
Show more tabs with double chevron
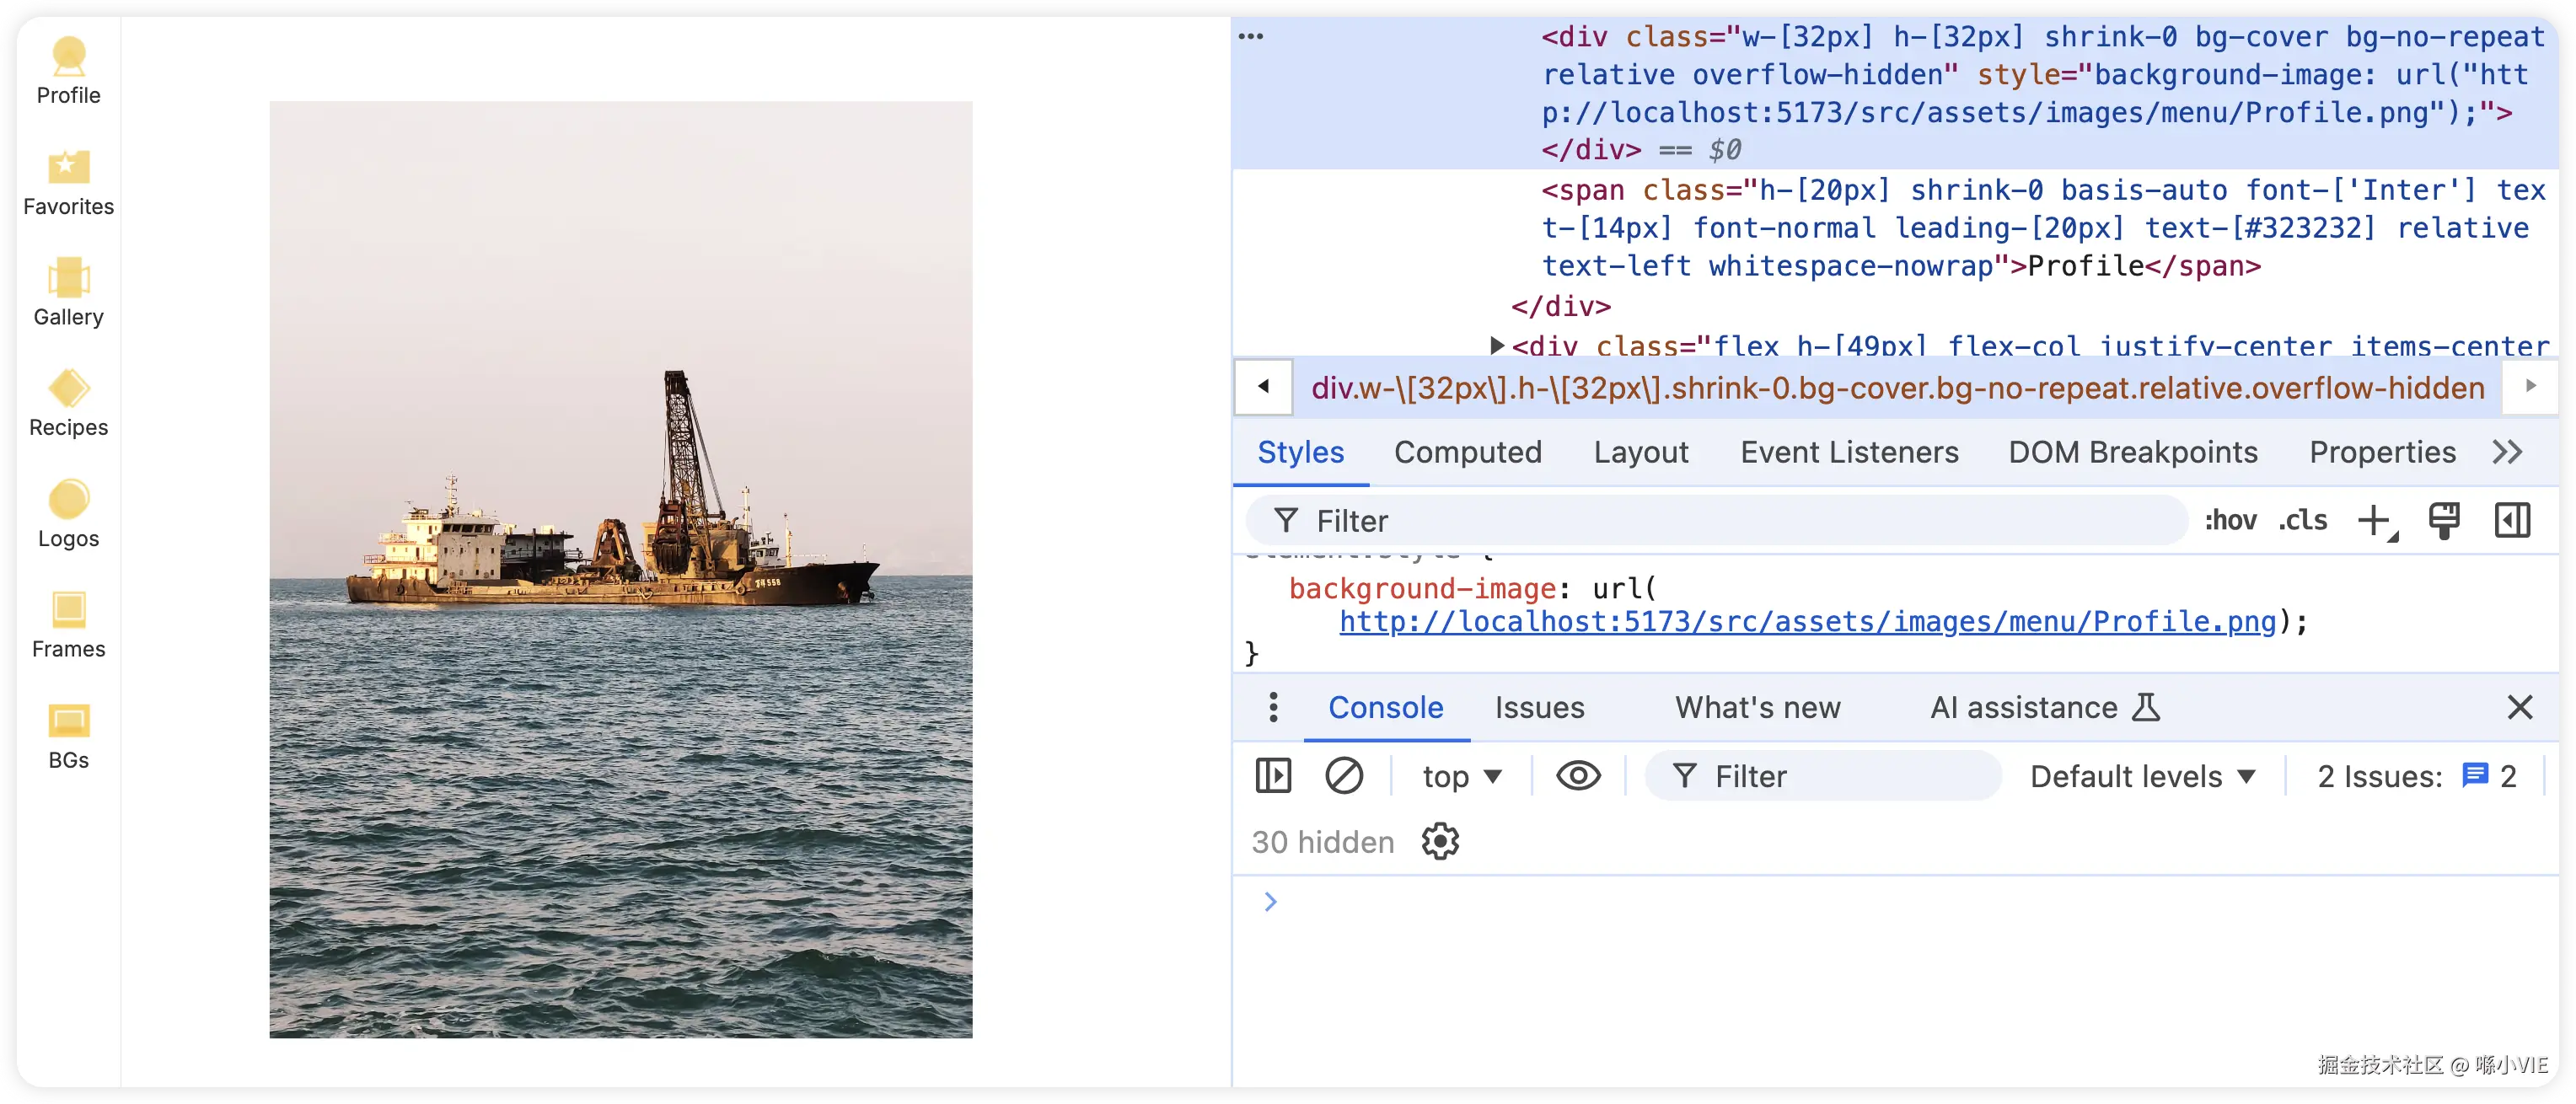coord(2506,452)
